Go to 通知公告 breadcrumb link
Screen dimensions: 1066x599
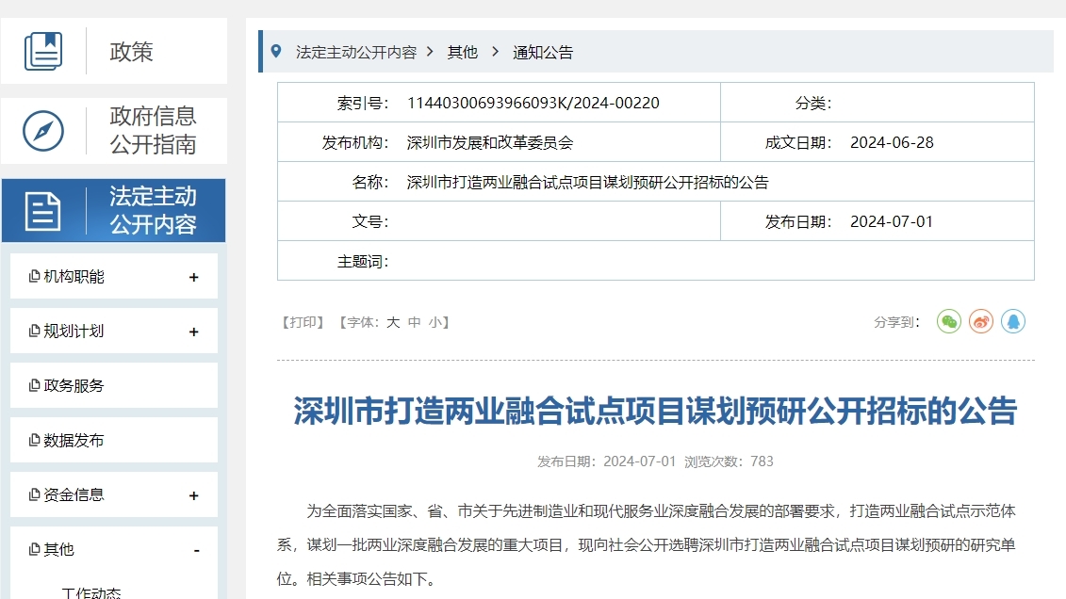[x=542, y=53]
